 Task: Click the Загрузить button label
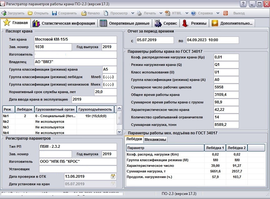click(16, 13)
